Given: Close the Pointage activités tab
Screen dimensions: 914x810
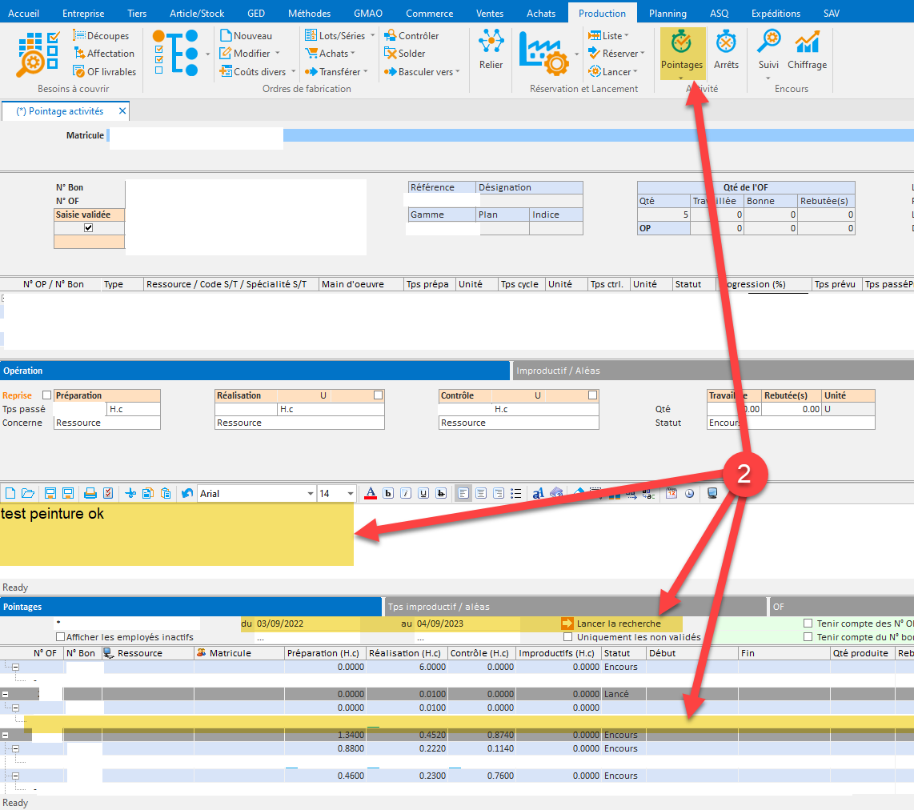Looking at the screenshot, I should pos(122,110).
